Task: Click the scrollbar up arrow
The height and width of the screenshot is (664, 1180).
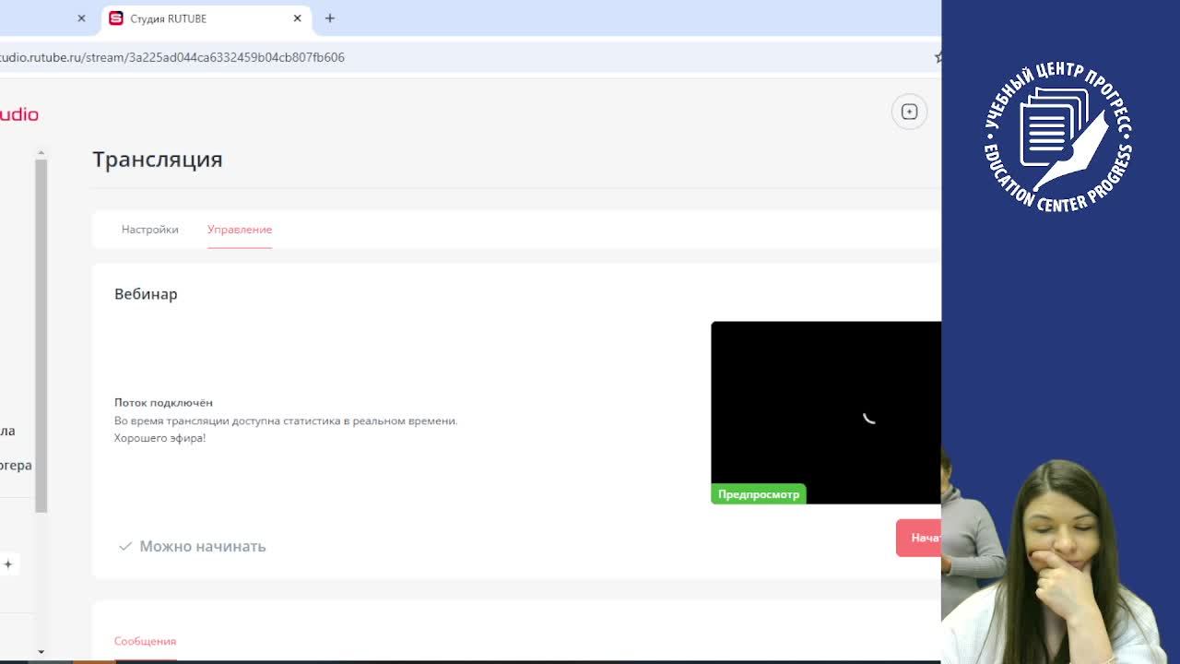Action: pyautogui.click(x=41, y=152)
